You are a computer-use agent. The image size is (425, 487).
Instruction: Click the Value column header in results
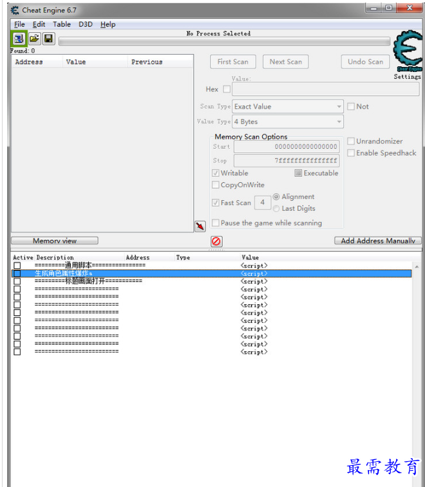click(95, 62)
